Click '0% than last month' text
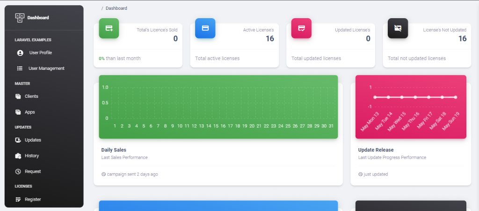 click(x=120, y=58)
